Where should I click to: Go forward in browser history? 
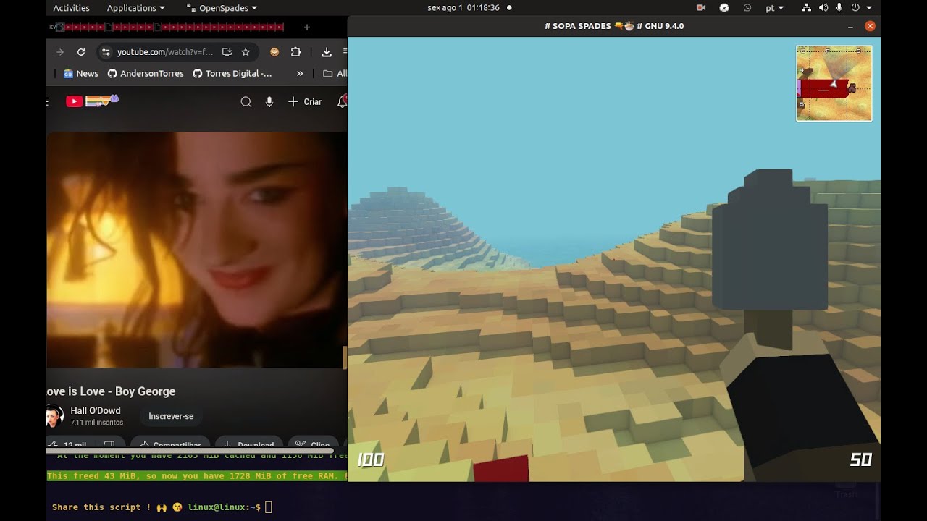tap(60, 52)
